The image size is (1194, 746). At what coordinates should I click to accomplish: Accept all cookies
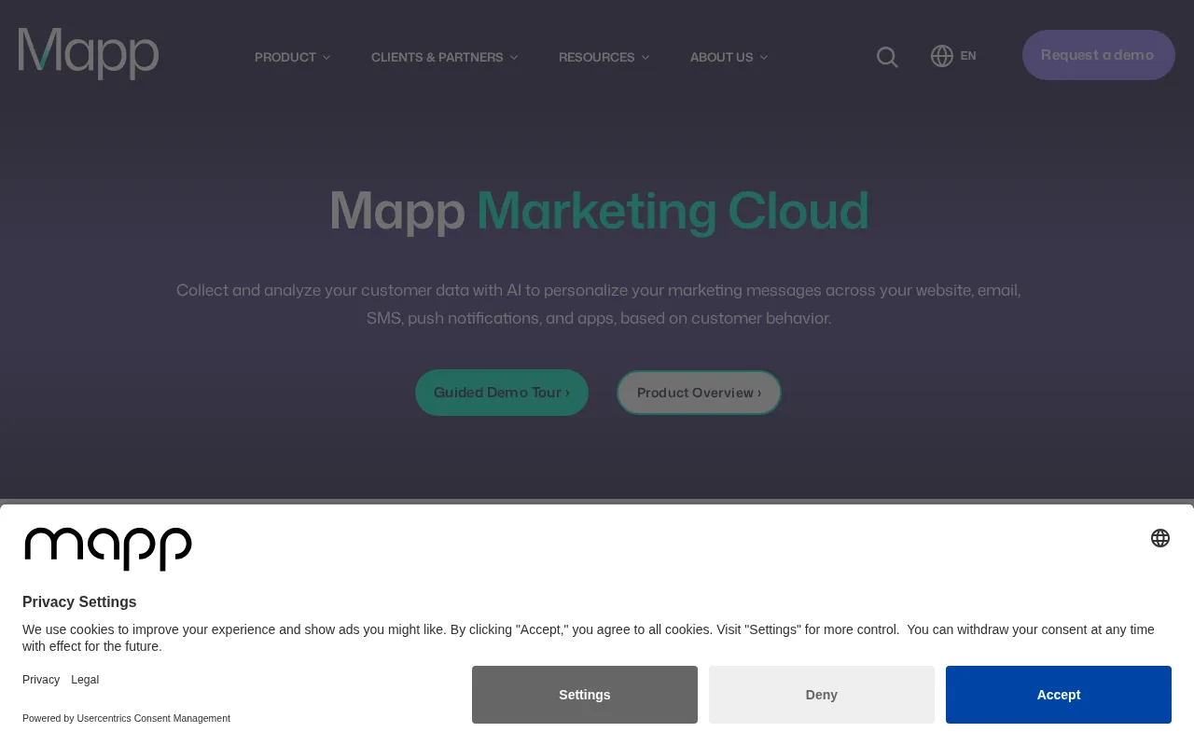pos(1059,695)
